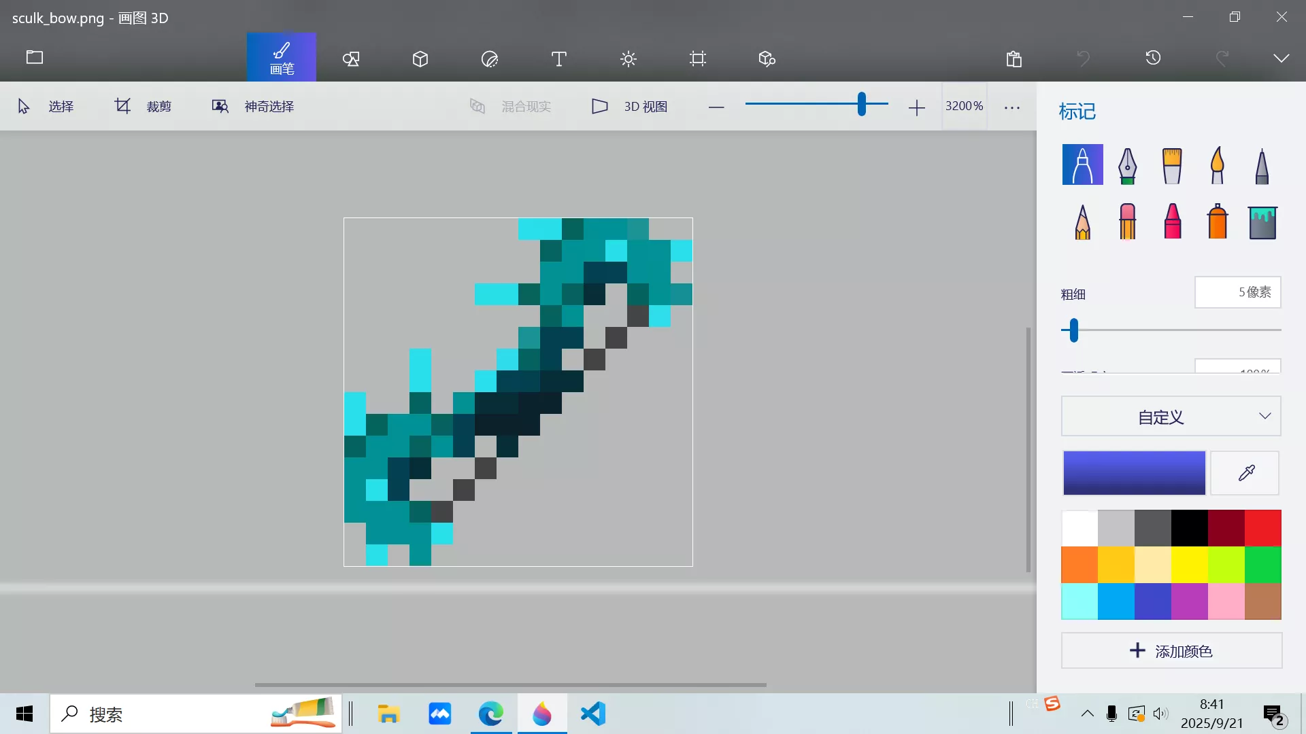1306x734 pixels.
Task: Expand the 自定义 color section
Action: tap(1171, 416)
